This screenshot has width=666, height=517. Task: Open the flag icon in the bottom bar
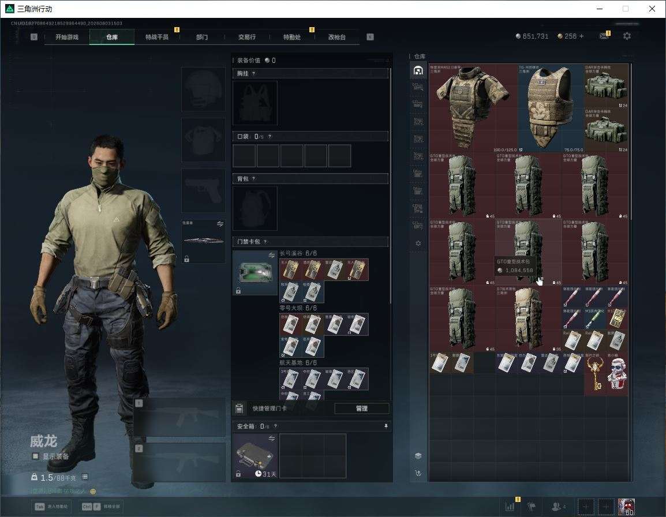pyautogui.click(x=532, y=507)
